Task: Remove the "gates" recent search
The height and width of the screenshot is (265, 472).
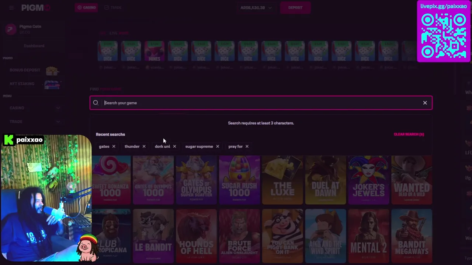Action: [x=114, y=146]
